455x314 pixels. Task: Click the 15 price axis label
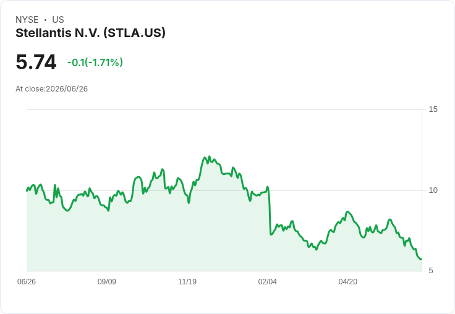pos(433,109)
